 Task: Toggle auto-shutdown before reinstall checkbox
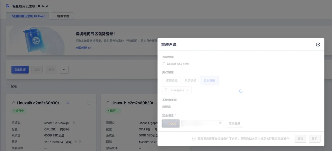pos(194,139)
